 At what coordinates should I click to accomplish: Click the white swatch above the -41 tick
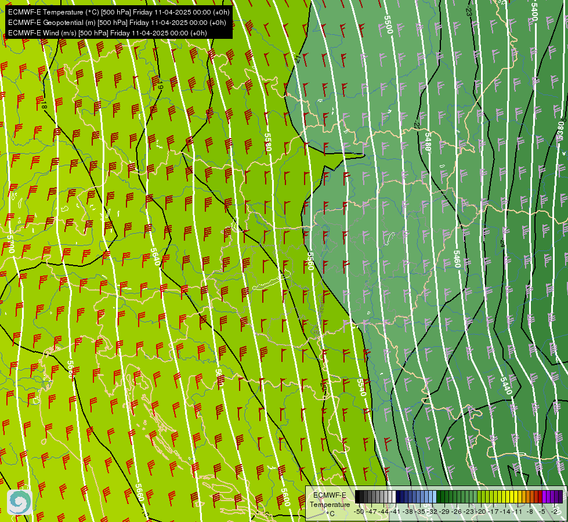click(394, 496)
